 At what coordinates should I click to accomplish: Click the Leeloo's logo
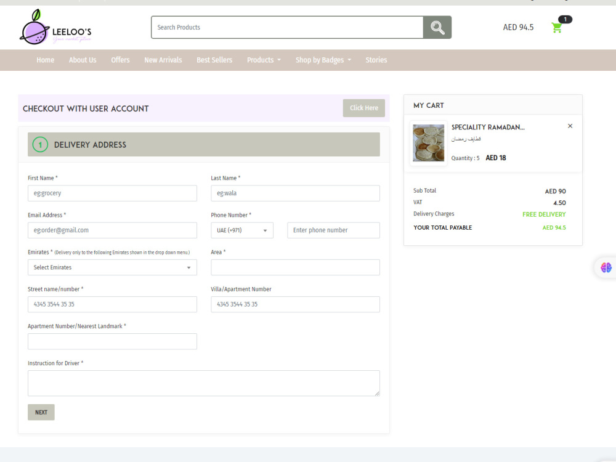pyautogui.click(x=55, y=26)
